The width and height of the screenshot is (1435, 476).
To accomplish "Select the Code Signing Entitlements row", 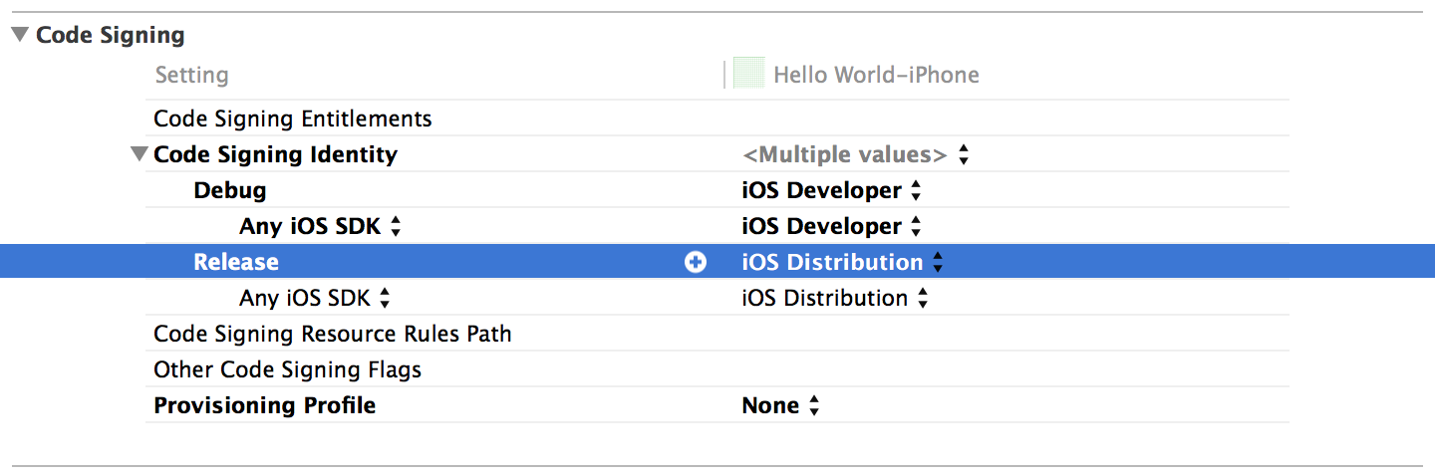I will pyautogui.click(x=717, y=119).
